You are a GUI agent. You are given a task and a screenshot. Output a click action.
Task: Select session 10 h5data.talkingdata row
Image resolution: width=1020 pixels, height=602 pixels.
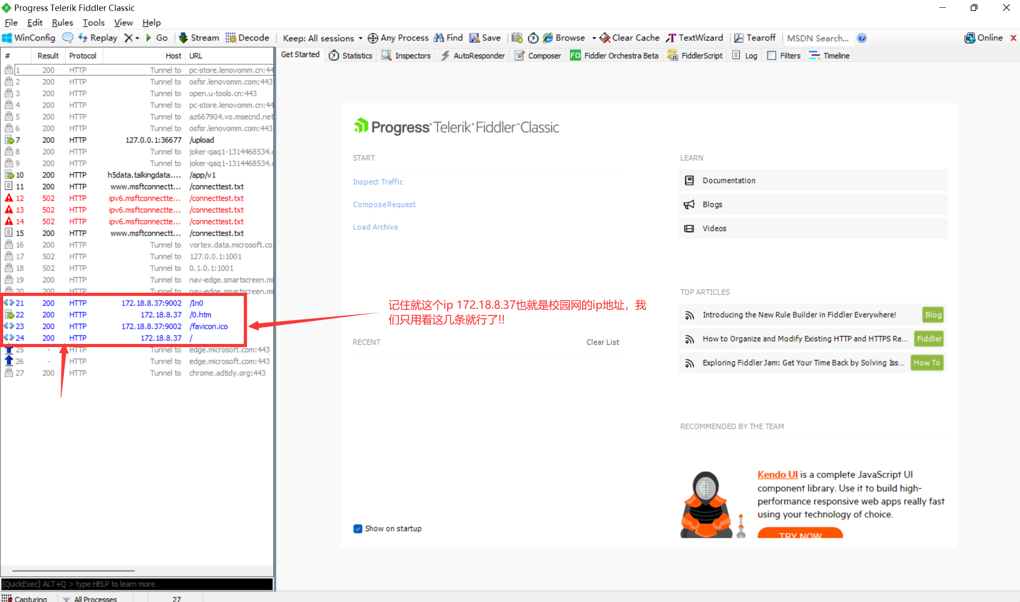click(137, 175)
